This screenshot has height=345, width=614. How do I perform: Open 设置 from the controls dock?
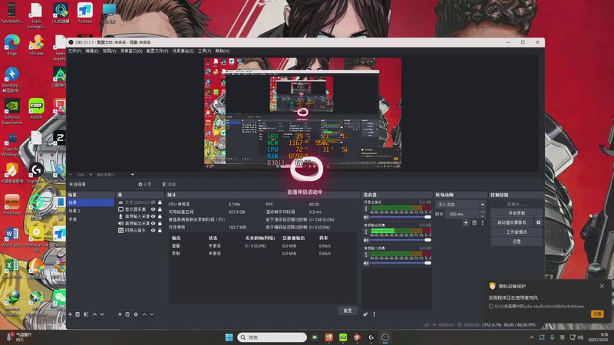517,242
